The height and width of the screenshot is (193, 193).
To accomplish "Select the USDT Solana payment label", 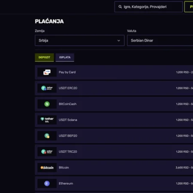I will [68, 120].
